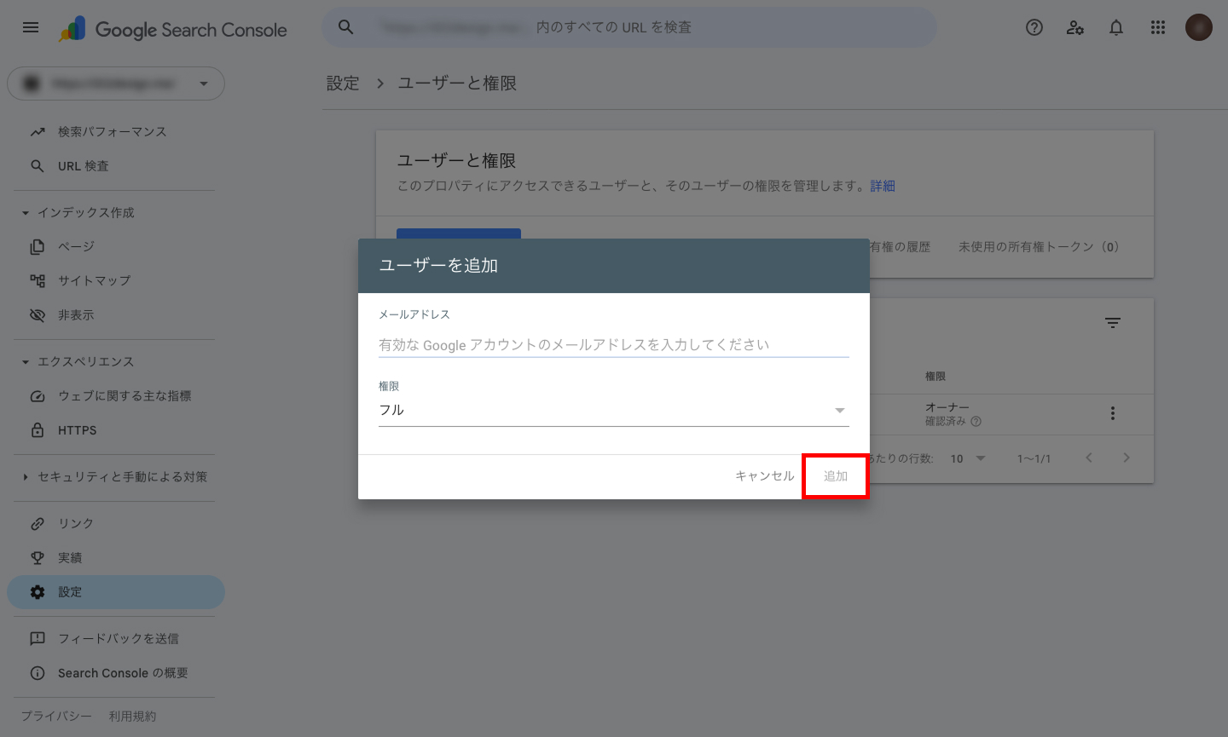Open the notifications bell
The width and height of the screenshot is (1228, 737).
pos(1116,27)
